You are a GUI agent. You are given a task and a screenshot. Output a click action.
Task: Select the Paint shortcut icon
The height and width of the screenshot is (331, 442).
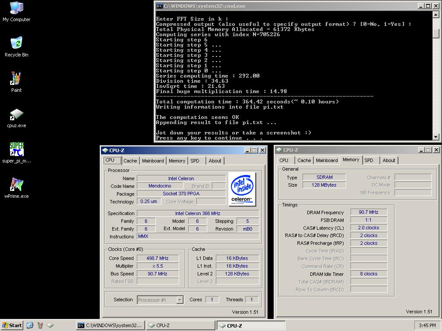pos(16,82)
